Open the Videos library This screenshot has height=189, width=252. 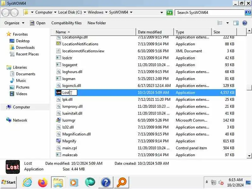point(21,94)
